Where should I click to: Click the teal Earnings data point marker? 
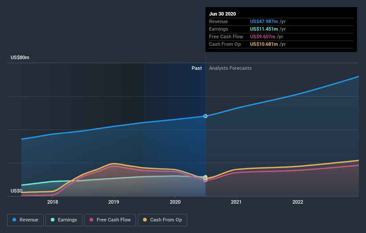(x=206, y=177)
